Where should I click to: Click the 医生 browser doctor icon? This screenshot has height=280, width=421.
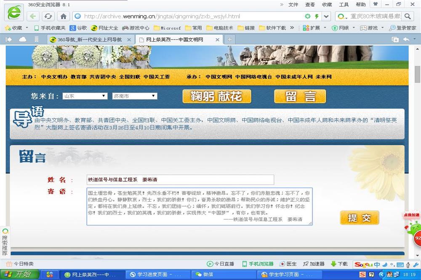[x=288, y=264]
